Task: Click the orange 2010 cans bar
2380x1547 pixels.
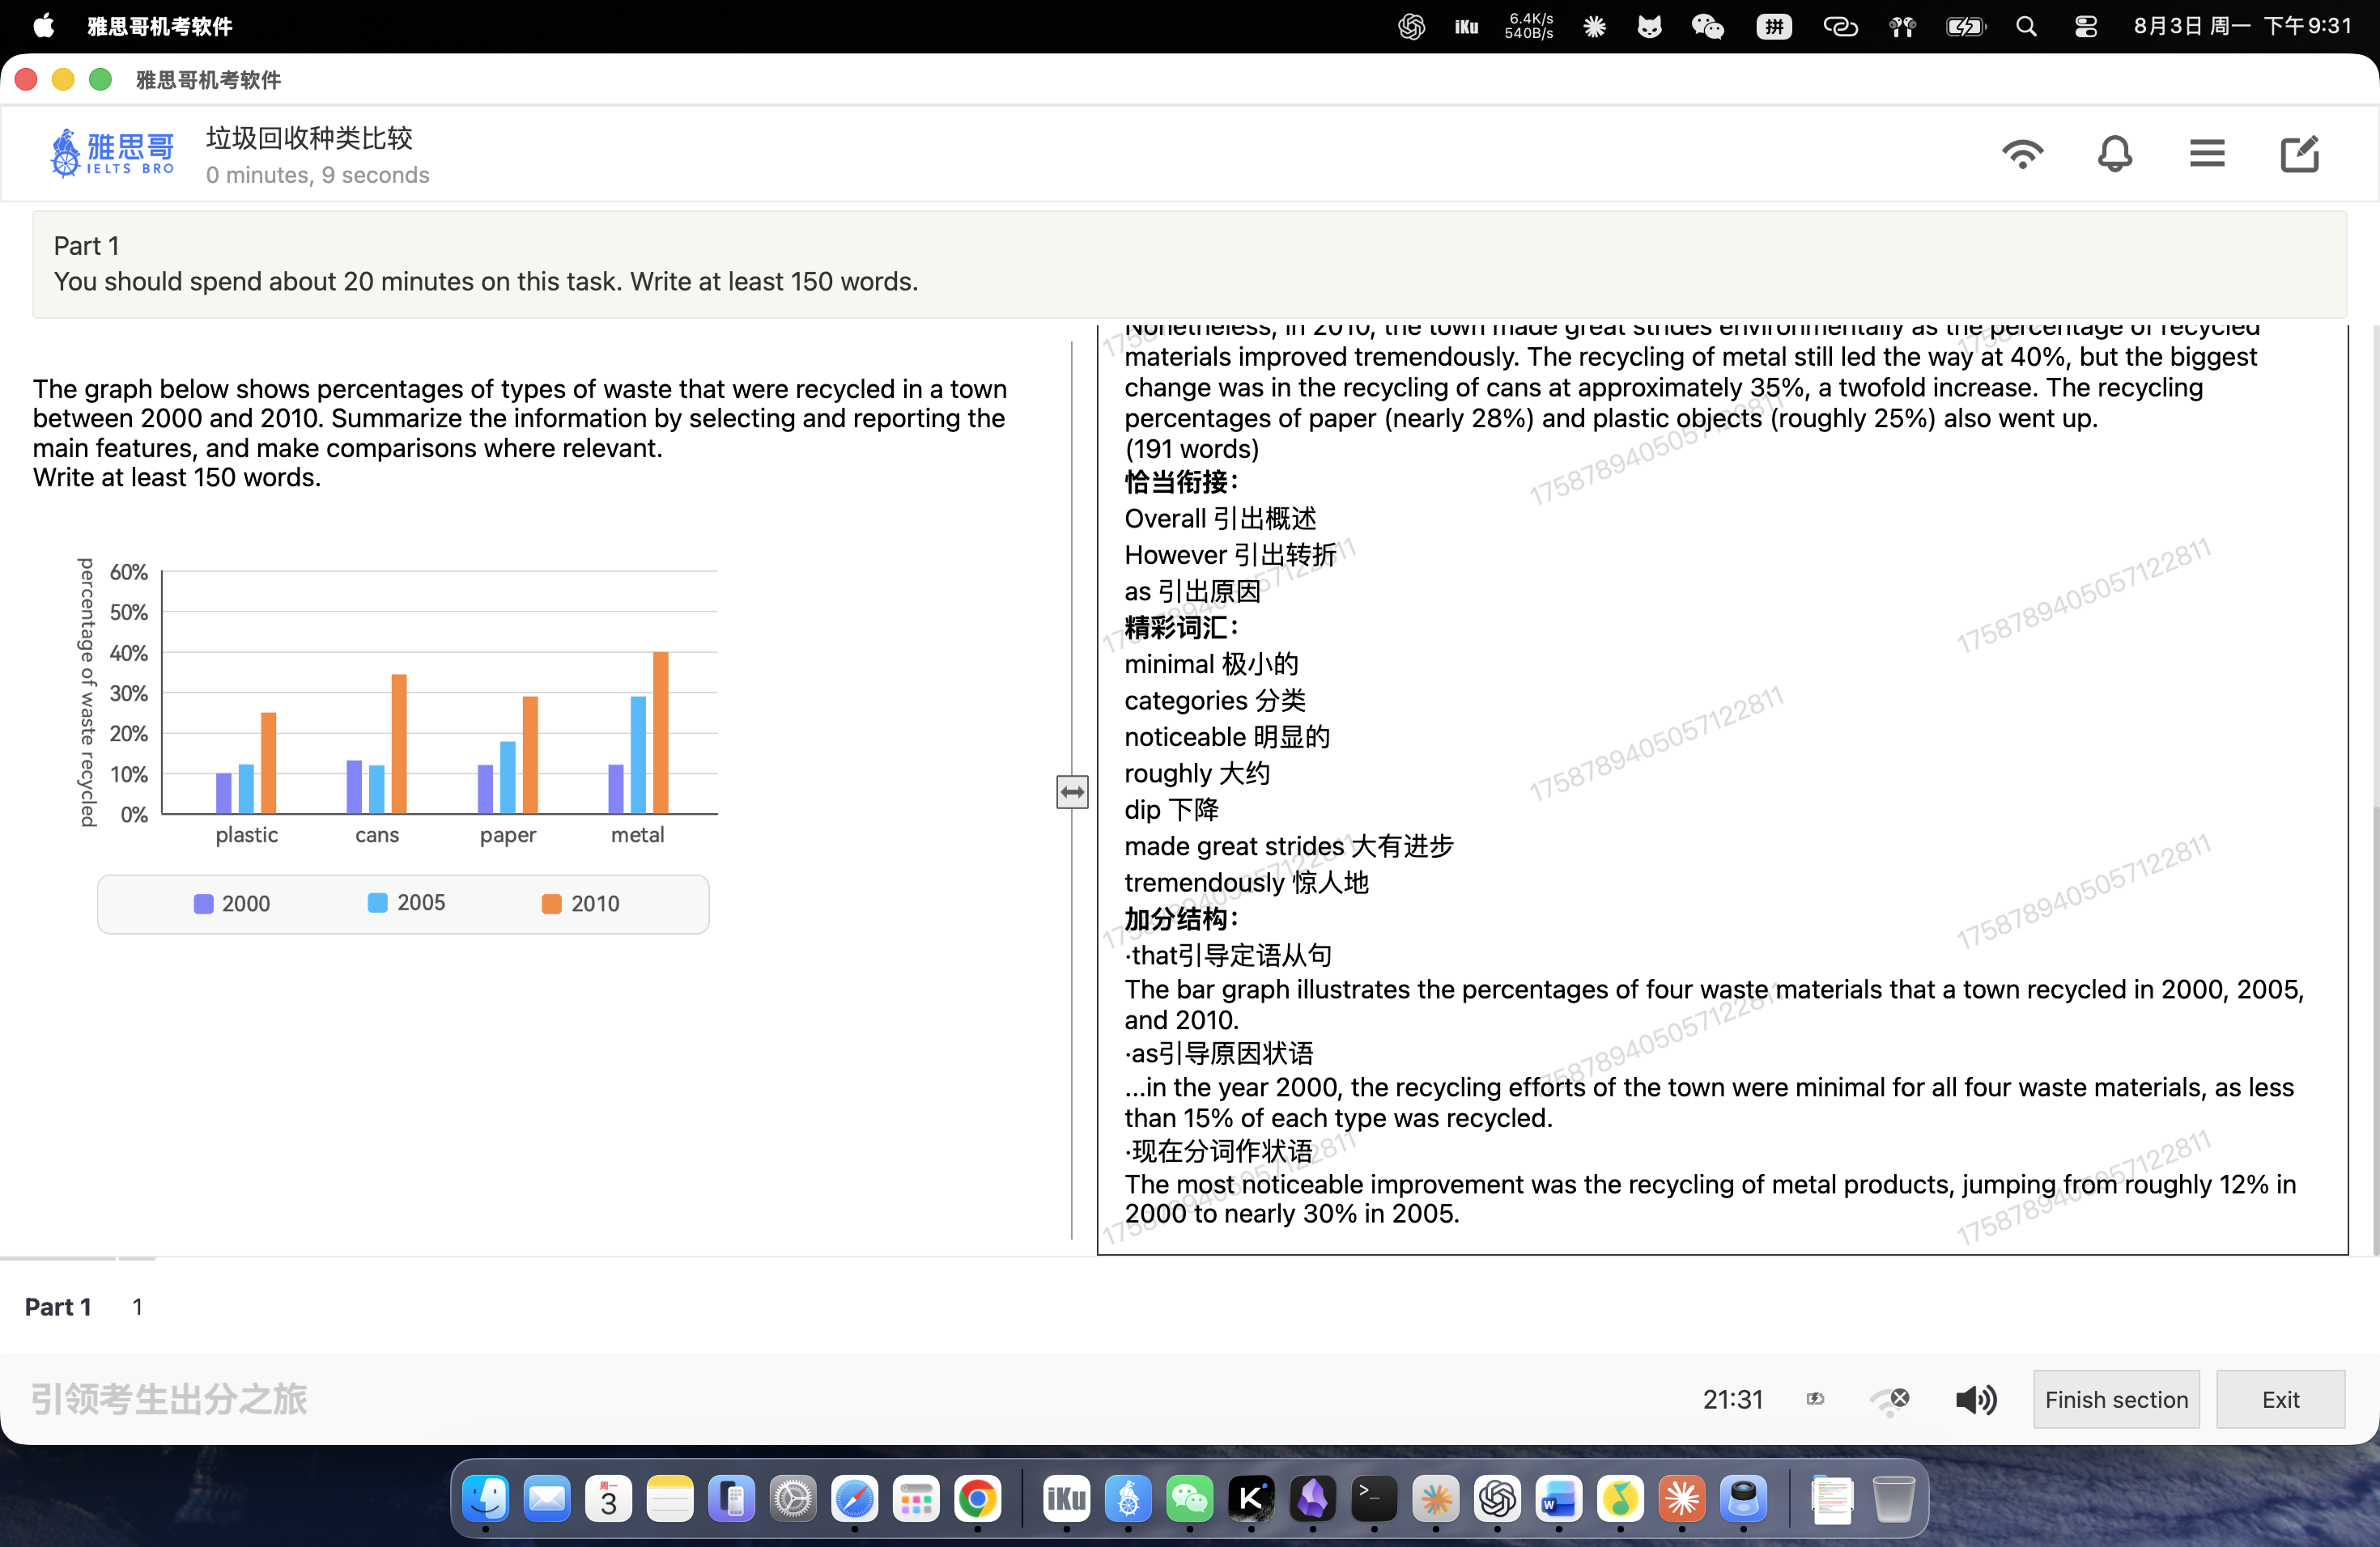Action: point(399,744)
